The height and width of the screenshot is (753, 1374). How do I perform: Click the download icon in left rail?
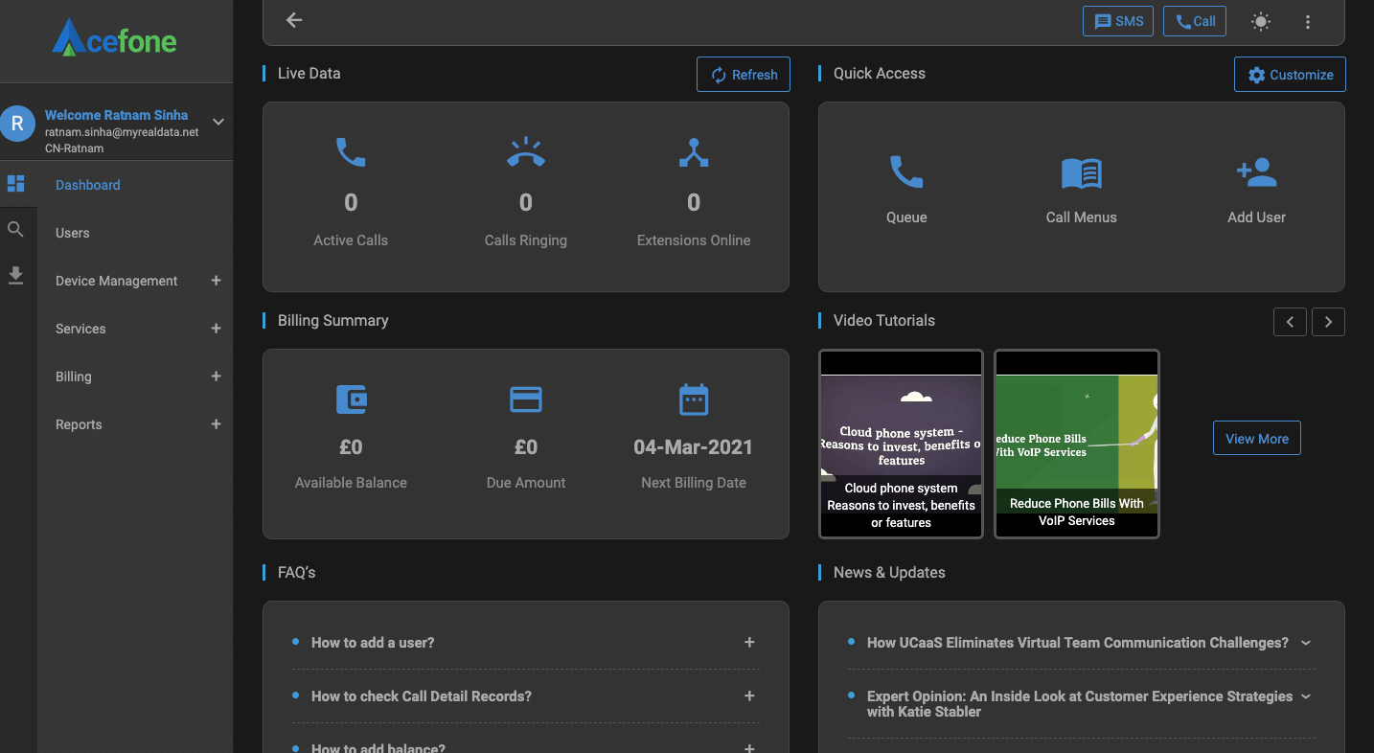point(16,276)
